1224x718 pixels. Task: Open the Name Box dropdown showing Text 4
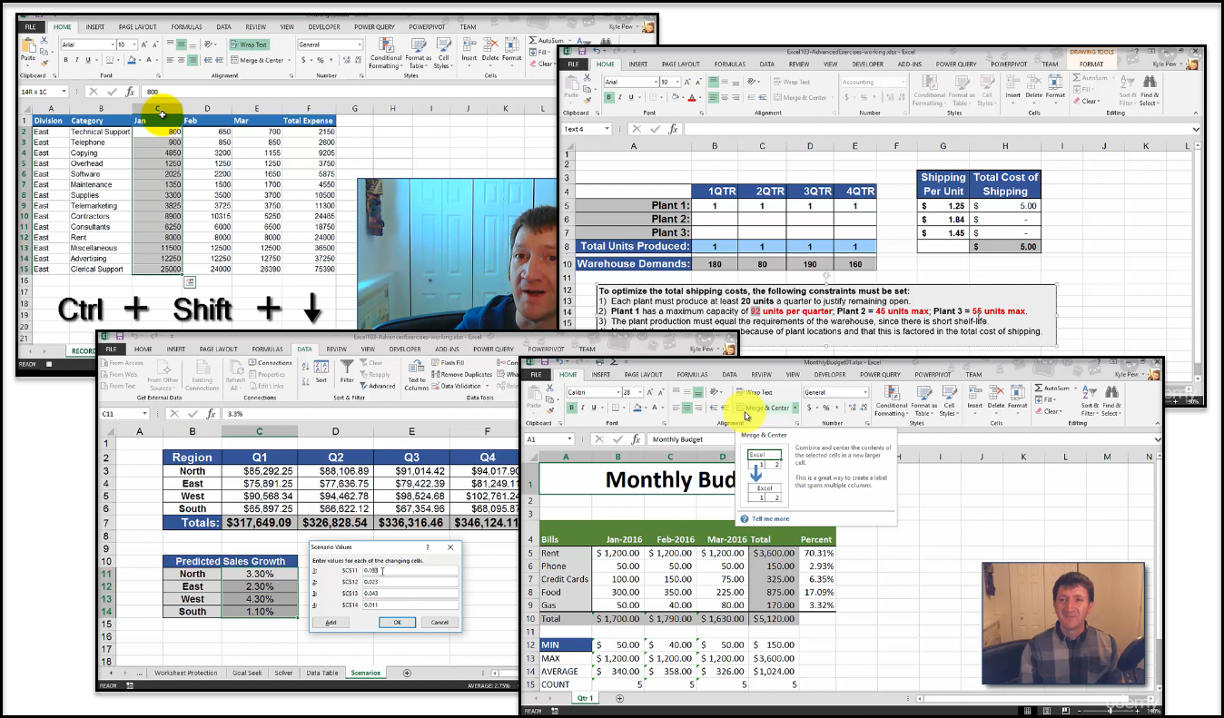point(607,129)
